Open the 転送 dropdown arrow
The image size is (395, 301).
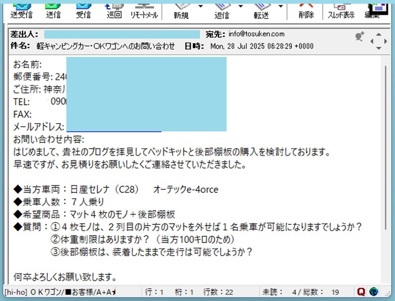[x=280, y=6]
